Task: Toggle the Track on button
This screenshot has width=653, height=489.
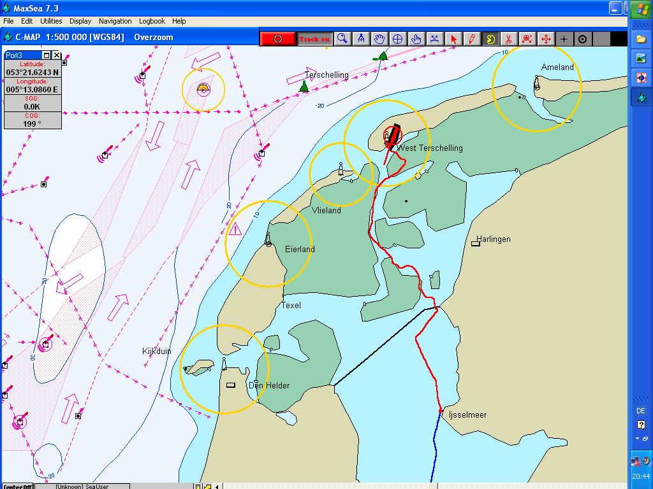Action: click(314, 39)
